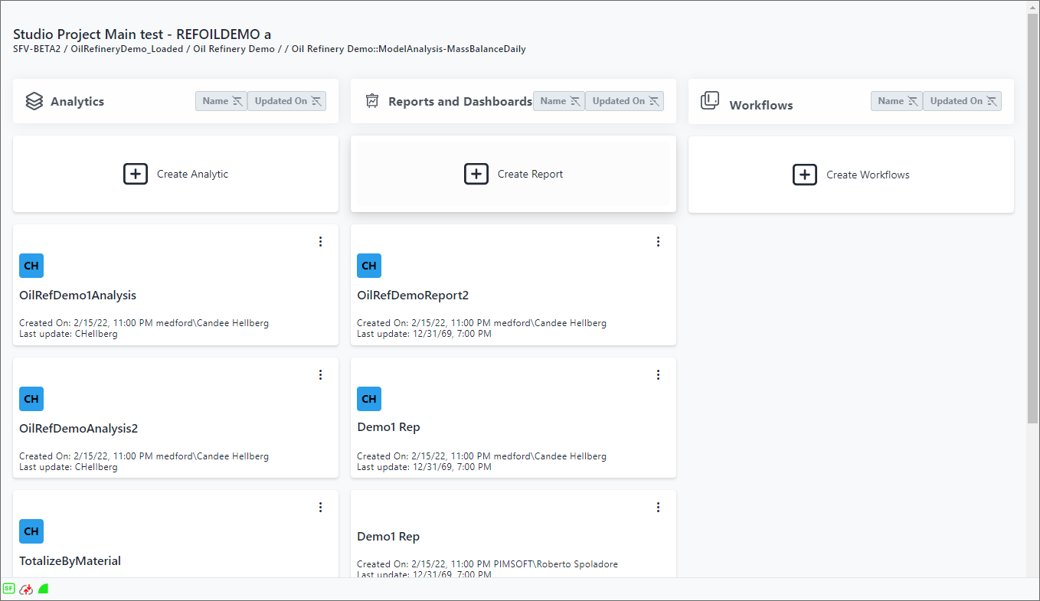Open the options menu for TotalizeByMaterial card

point(320,508)
